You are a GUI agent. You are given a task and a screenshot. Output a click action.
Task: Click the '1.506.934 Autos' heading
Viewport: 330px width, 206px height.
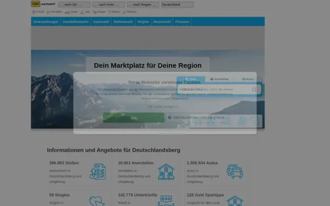(x=202, y=163)
